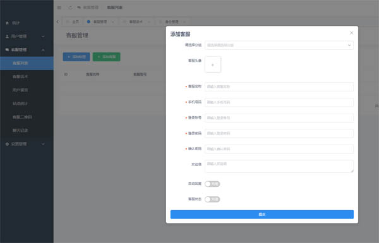Expand the 用户管理 sidebar chevron
This screenshot has height=243, width=379.
click(43, 37)
